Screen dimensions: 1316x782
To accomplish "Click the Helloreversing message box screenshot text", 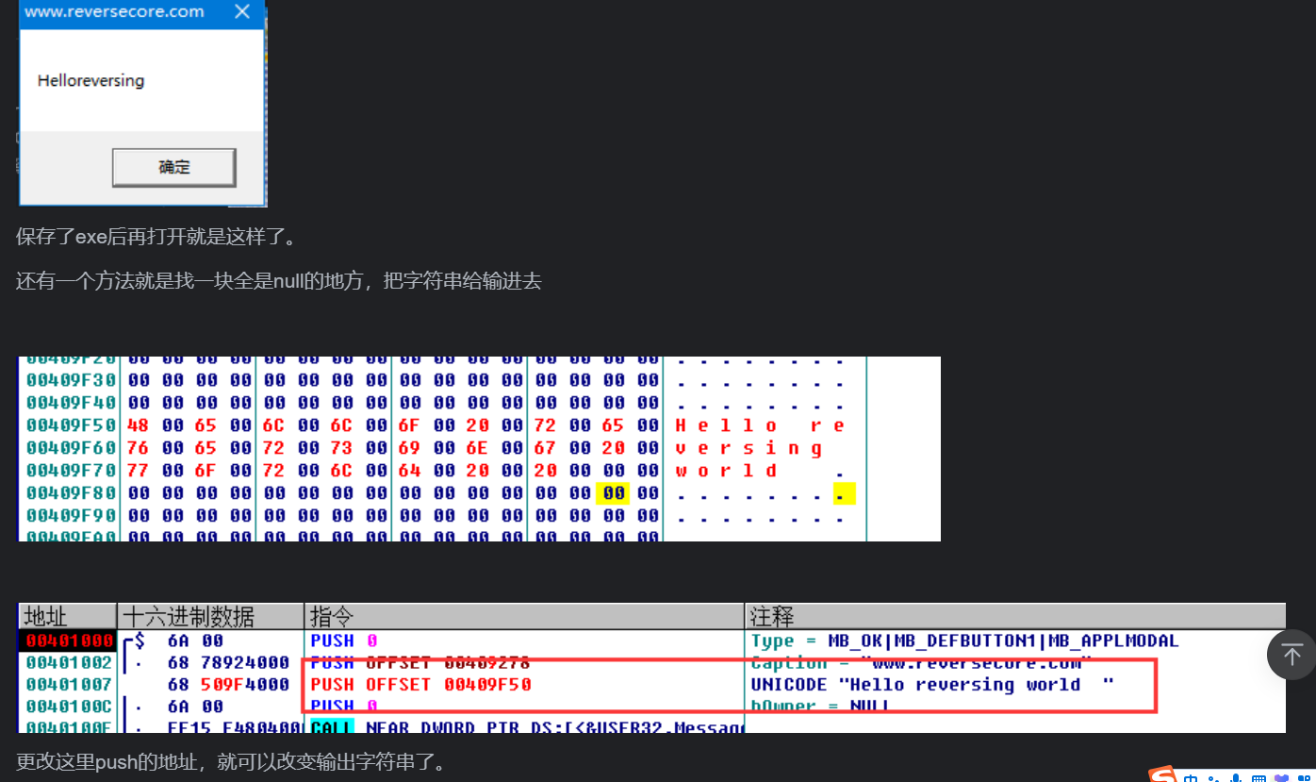I will 90,81.
